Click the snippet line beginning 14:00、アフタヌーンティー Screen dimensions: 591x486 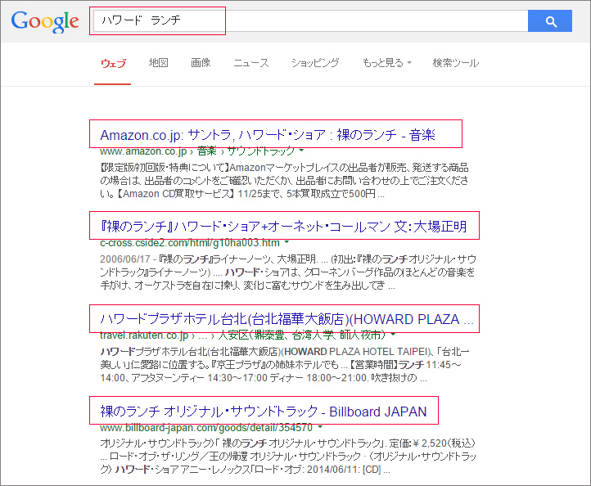[x=264, y=378]
